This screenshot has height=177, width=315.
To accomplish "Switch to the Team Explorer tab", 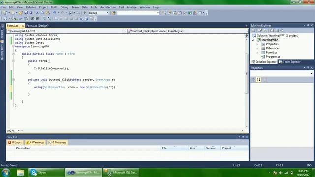I will 289,62.
